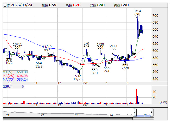Click the tall blue volume bar beside red
Screen dimensions: 171x123
coord(137,100)
